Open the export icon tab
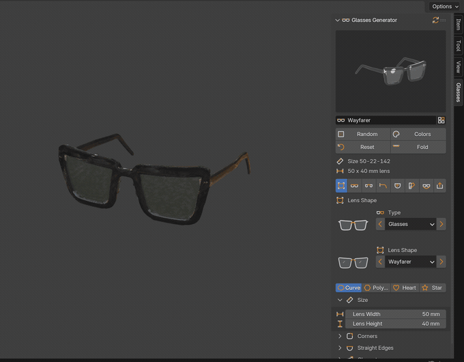This screenshot has height=362, width=464. coord(439,186)
